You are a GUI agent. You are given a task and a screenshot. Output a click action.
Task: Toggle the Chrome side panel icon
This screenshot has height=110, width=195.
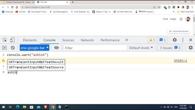coord(183,7)
